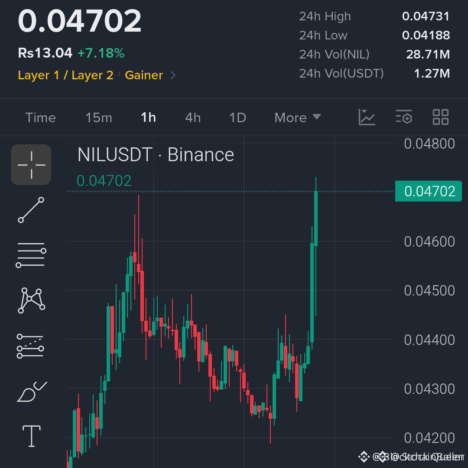The height and width of the screenshot is (468, 468).
Task: Switch to the 15m interval
Action: coord(99,117)
